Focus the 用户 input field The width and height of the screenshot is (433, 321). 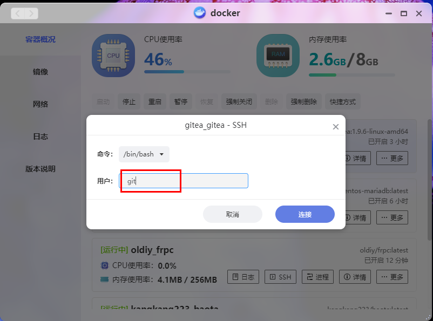pos(184,181)
